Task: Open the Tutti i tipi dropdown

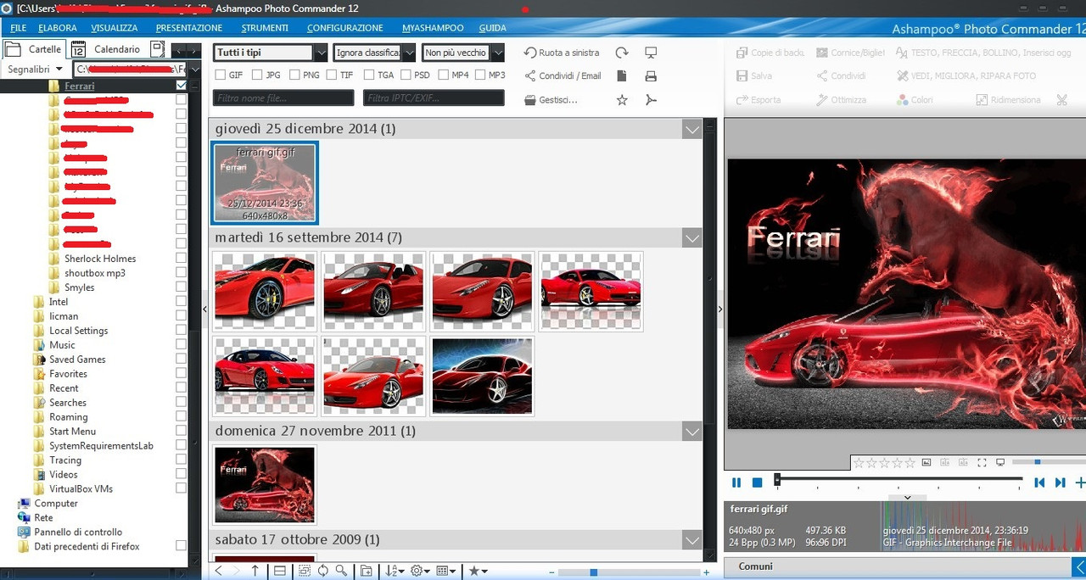Action: point(271,53)
